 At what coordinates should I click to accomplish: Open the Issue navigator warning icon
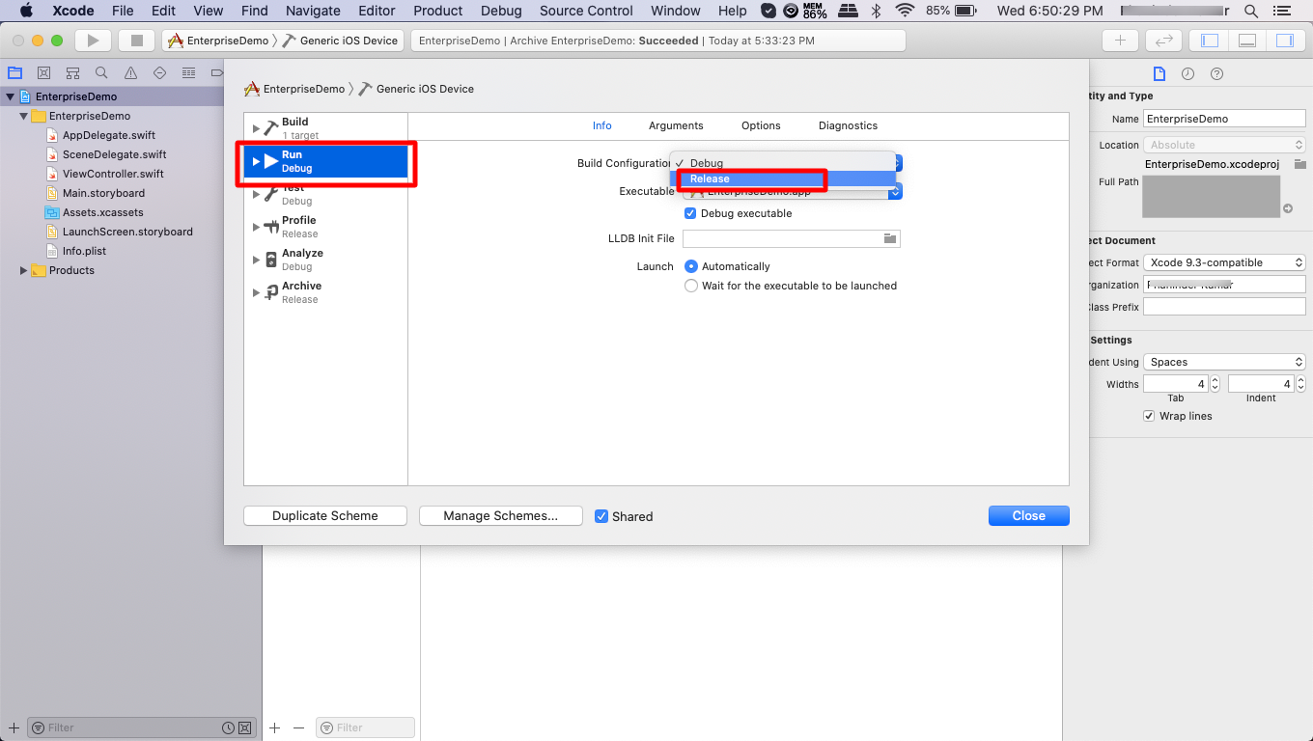point(130,73)
